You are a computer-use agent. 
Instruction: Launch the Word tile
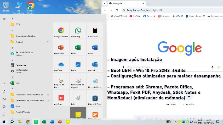point(95,47)
